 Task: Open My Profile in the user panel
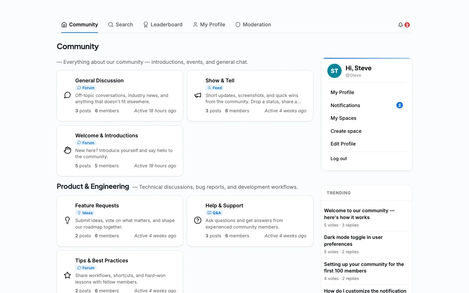pos(367,92)
